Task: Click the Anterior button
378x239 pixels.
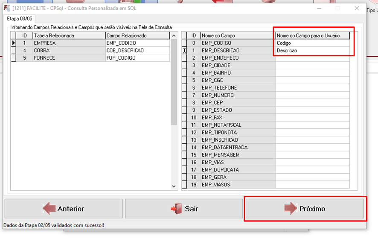Action: click(64, 209)
